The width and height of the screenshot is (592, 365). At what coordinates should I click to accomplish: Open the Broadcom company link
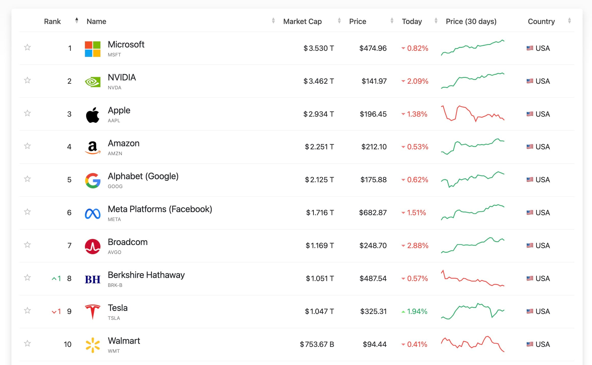(x=128, y=242)
